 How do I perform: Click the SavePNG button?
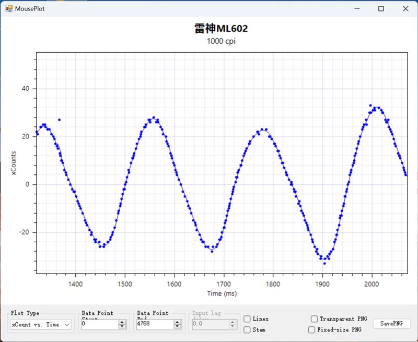tap(391, 324)
